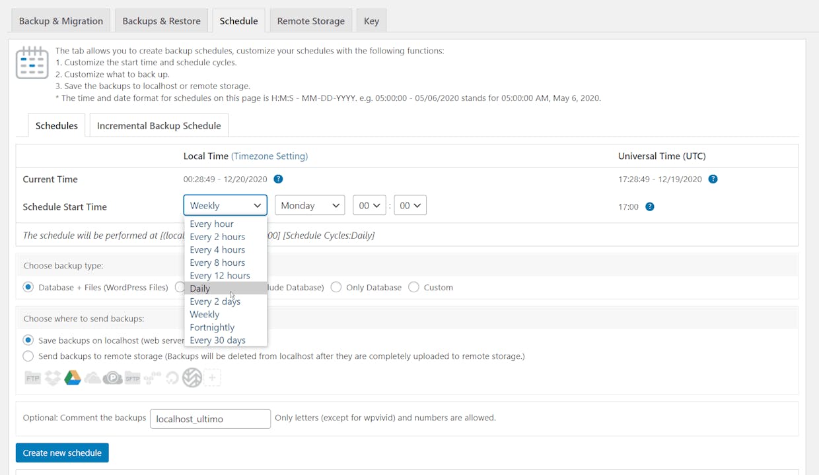Screen dimensions: 819x475
Task: Choose the Custom backup type
Action: point(414,287)
